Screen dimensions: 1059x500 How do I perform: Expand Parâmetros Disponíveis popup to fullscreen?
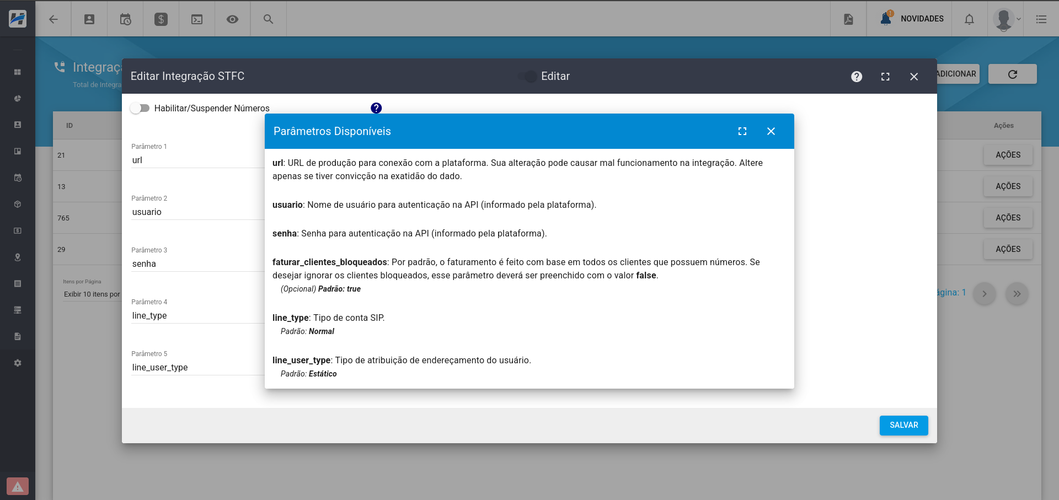[742, 131]
